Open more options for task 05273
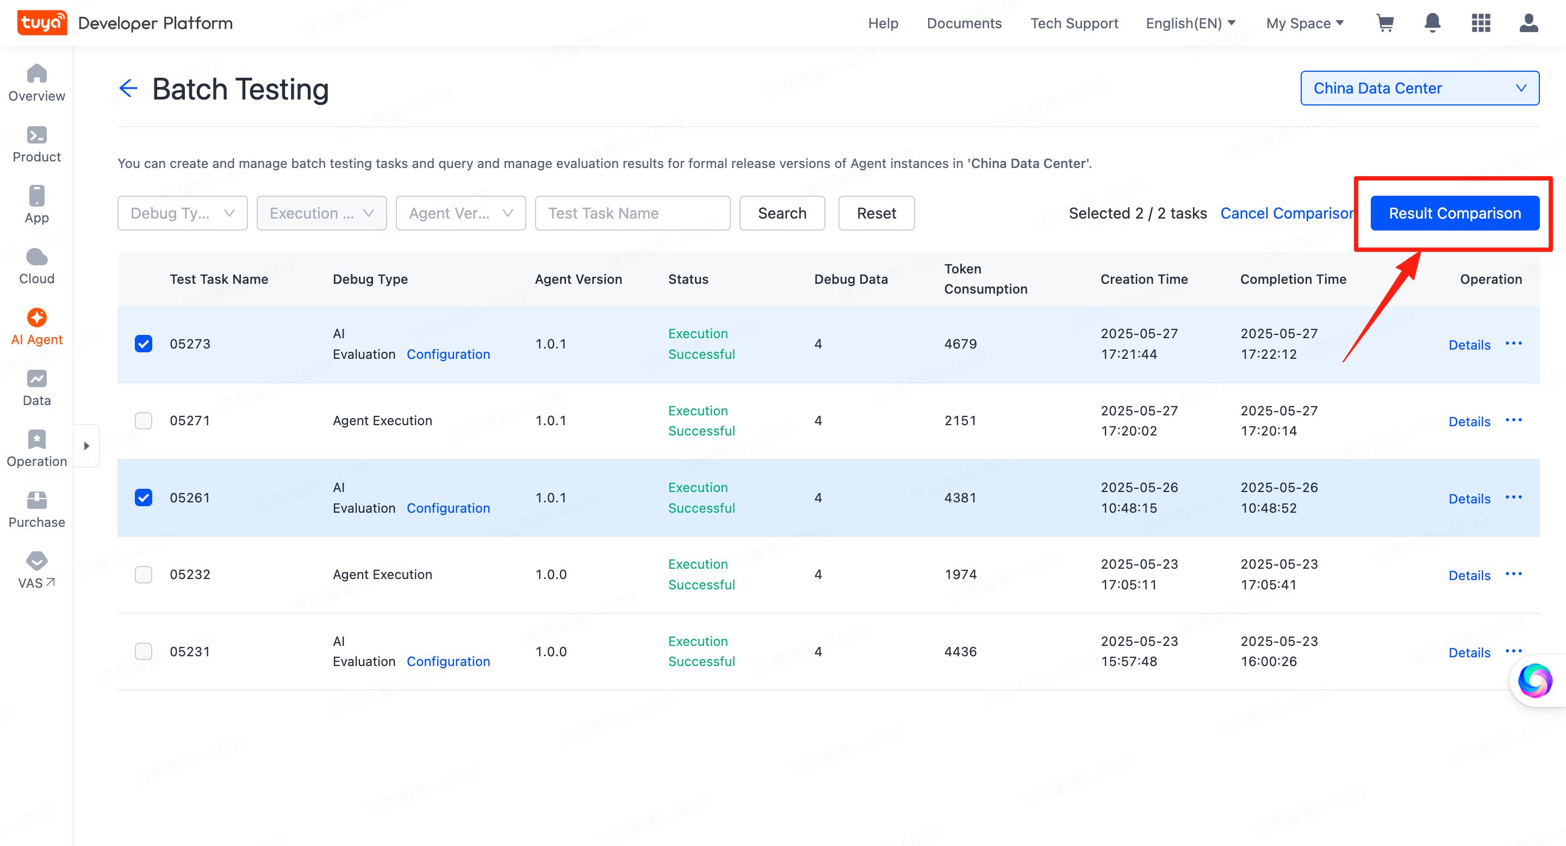 [x=1513, y=344]
